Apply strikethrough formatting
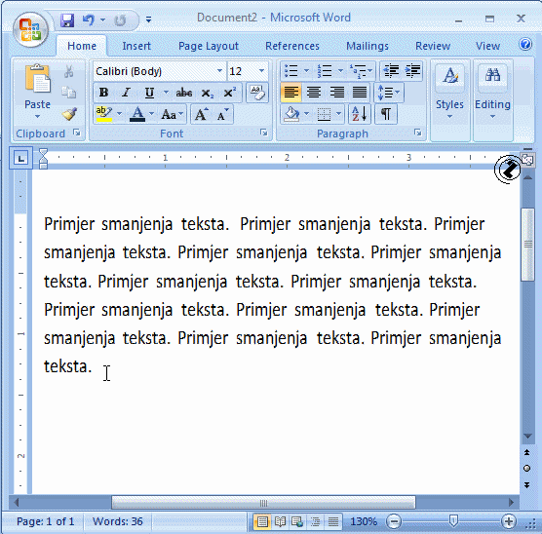This screenshot has height=534, width=542. [x=183, y=93]
